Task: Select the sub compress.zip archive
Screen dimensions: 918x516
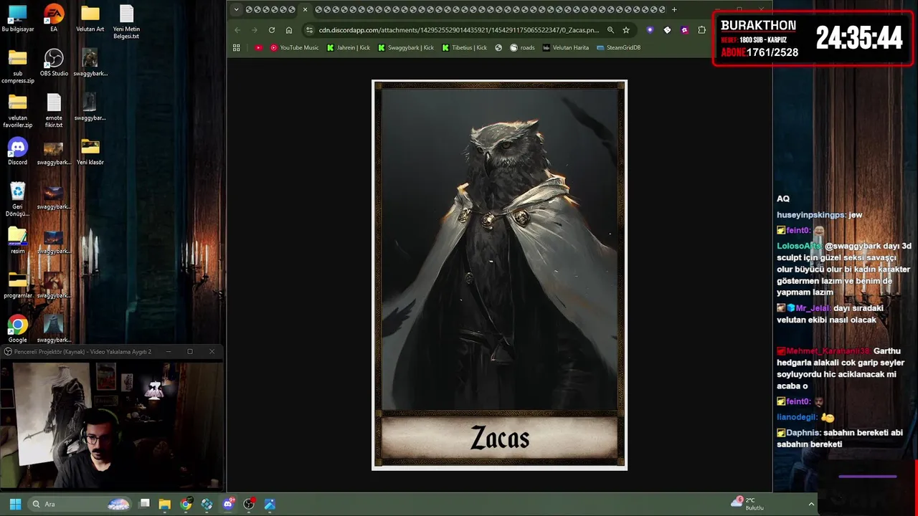Action: tap(18, 67)
